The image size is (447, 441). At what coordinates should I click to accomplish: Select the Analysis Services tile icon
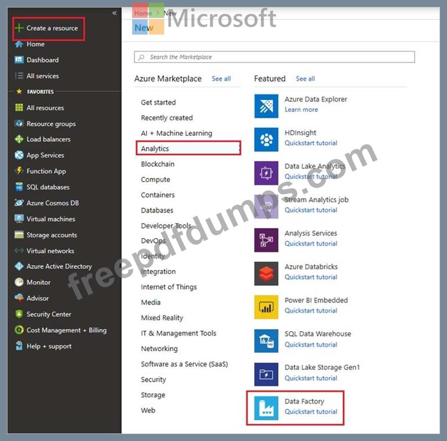266,240
